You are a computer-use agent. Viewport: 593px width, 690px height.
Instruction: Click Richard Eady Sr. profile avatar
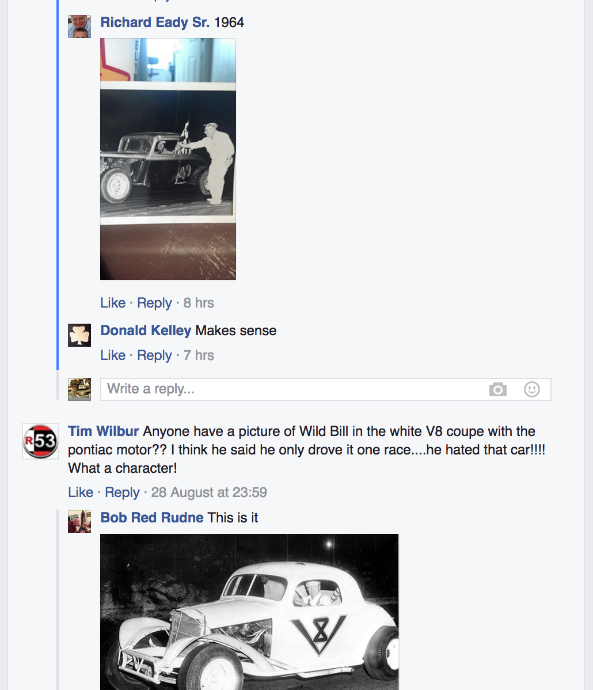79,26
